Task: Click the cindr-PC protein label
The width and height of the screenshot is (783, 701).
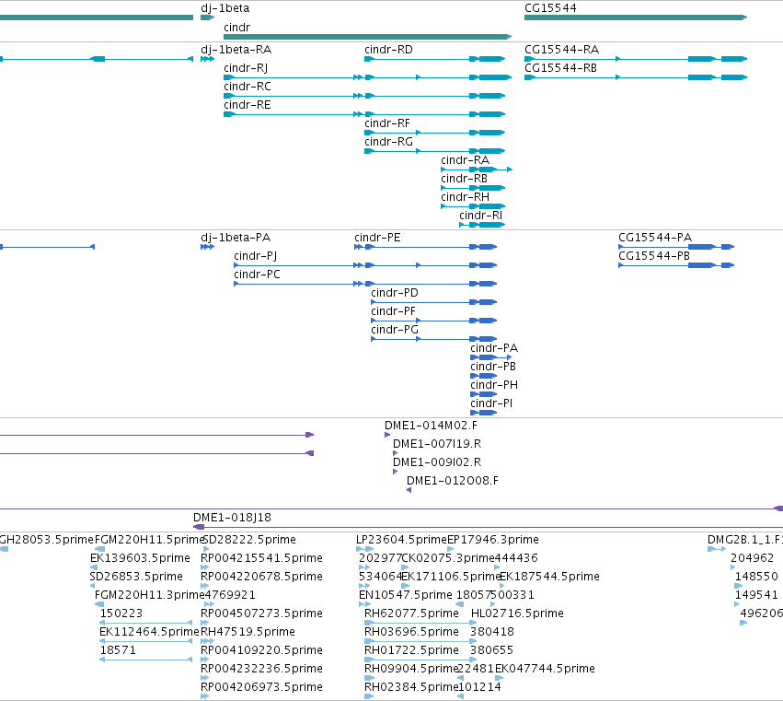Action: click(258, 275)
